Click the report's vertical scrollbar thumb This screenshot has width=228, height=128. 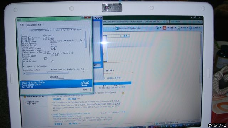click(85, 39)
